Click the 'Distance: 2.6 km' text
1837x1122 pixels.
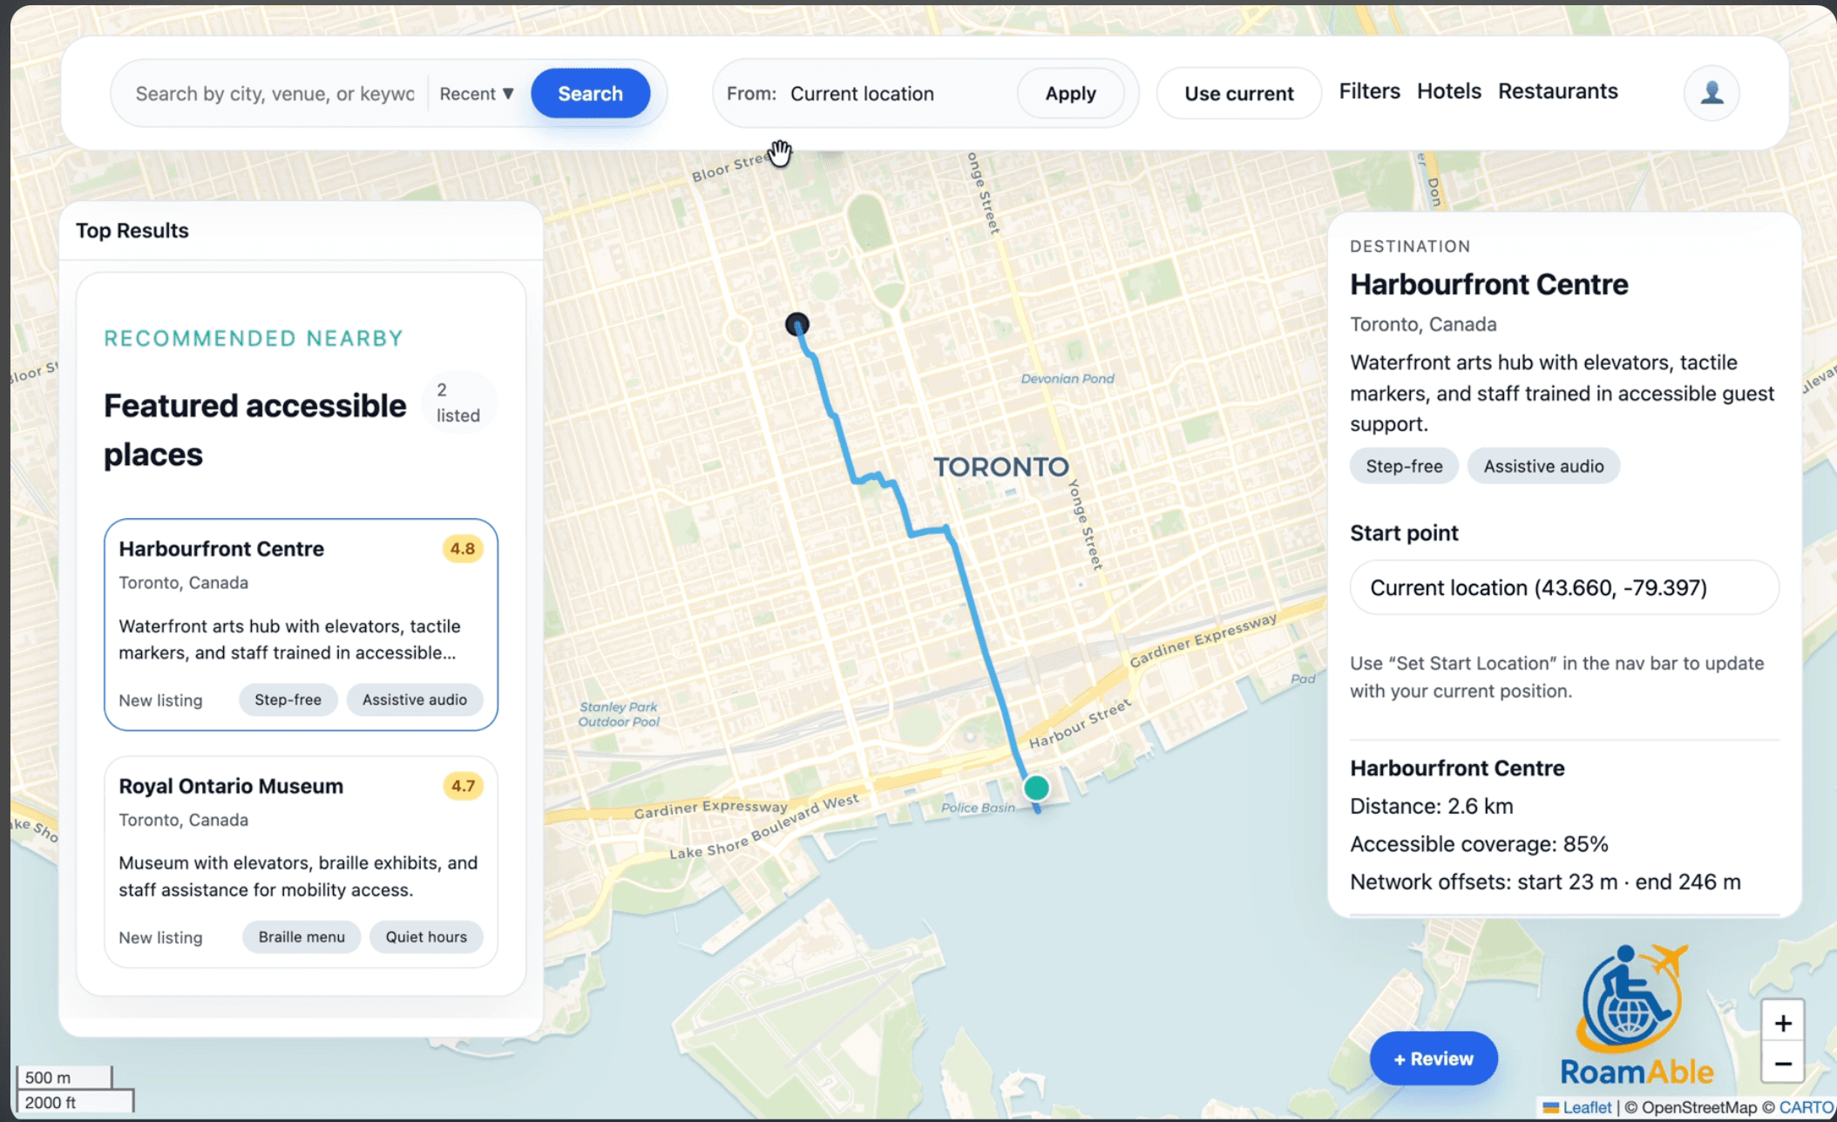1431,806
